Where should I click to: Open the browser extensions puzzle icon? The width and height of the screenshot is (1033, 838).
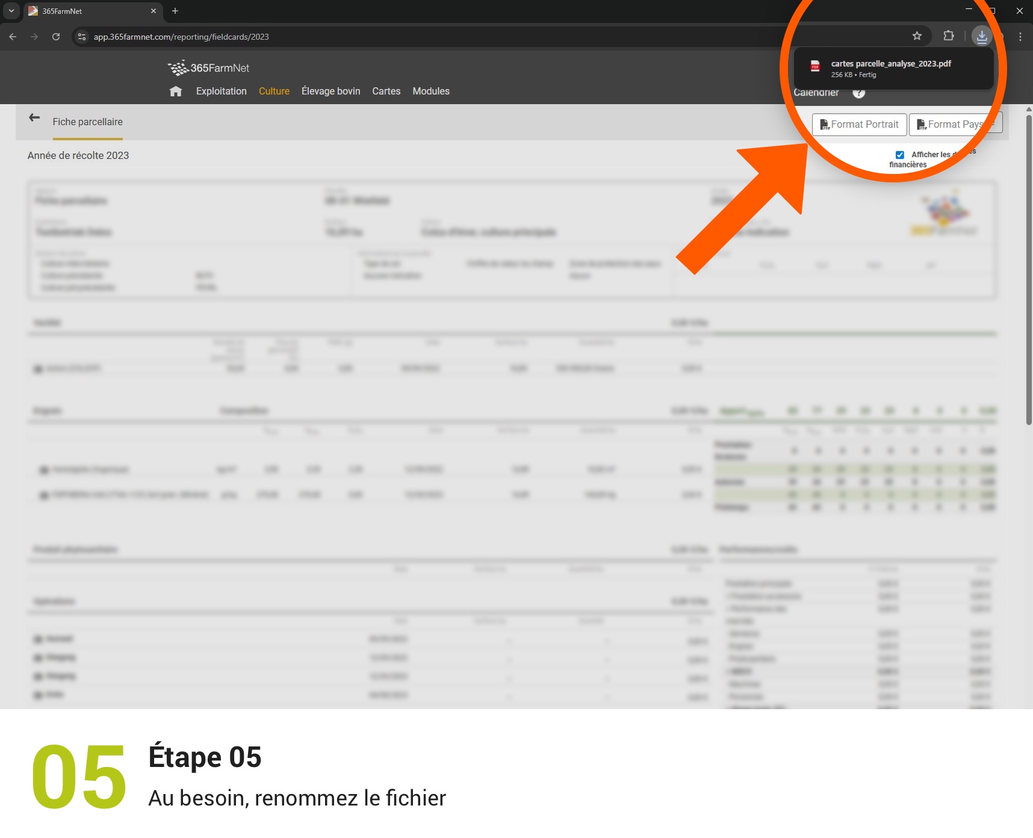click(949, 36)
